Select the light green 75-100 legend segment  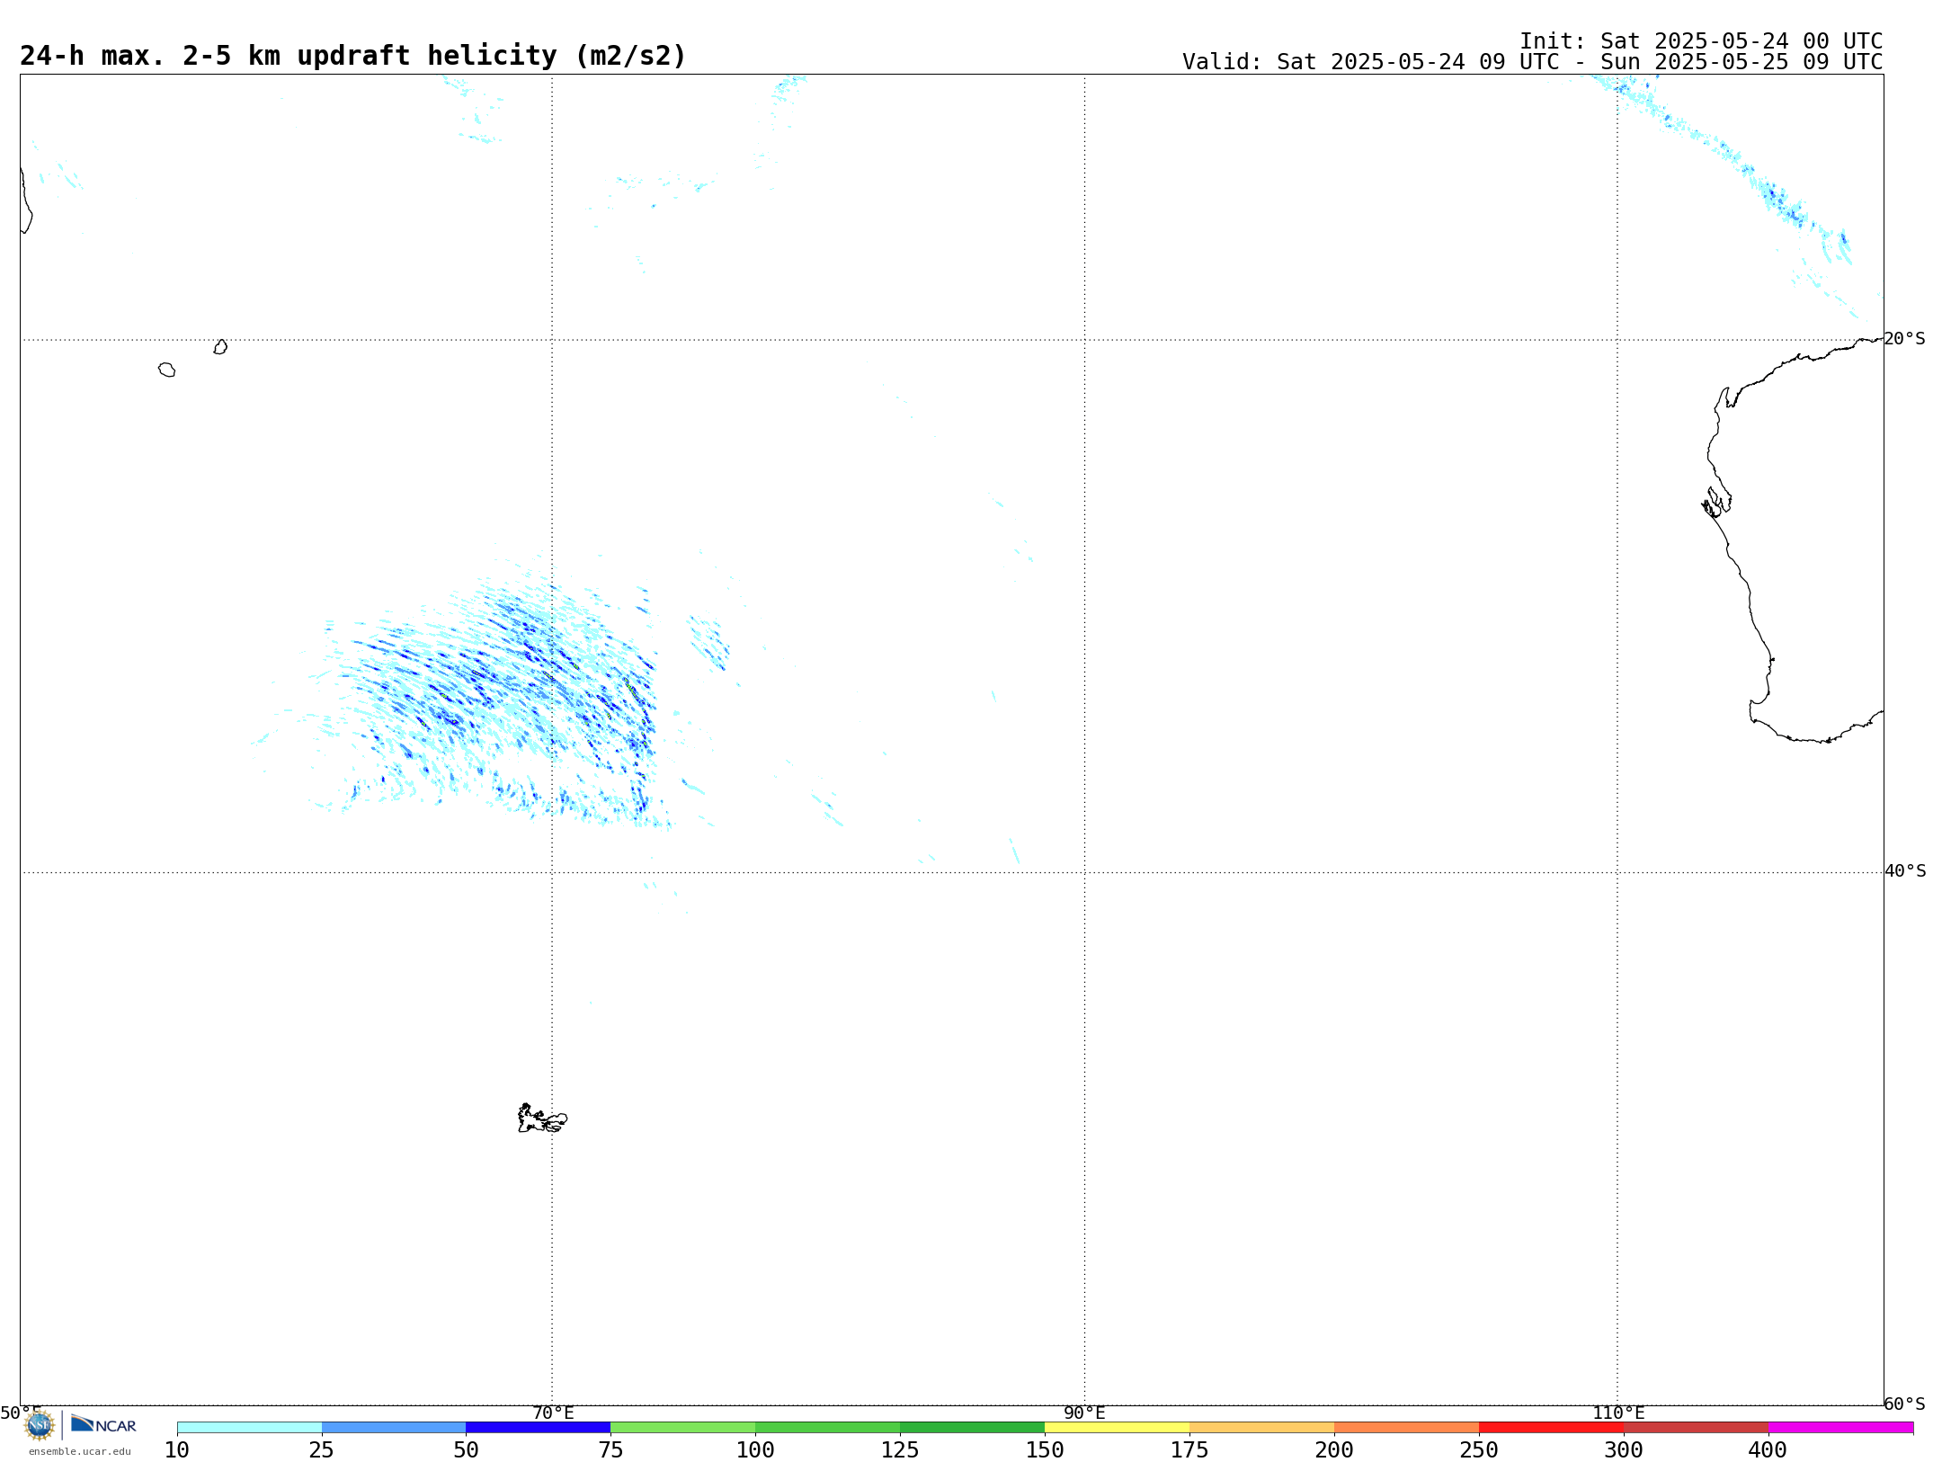click(x=683, y=1427)
